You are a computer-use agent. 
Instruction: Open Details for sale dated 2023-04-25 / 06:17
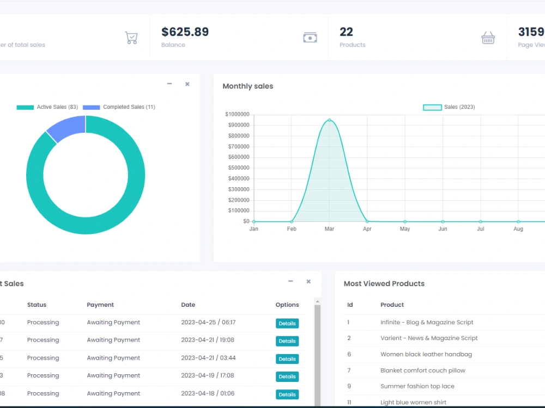(x=287, y=323)
